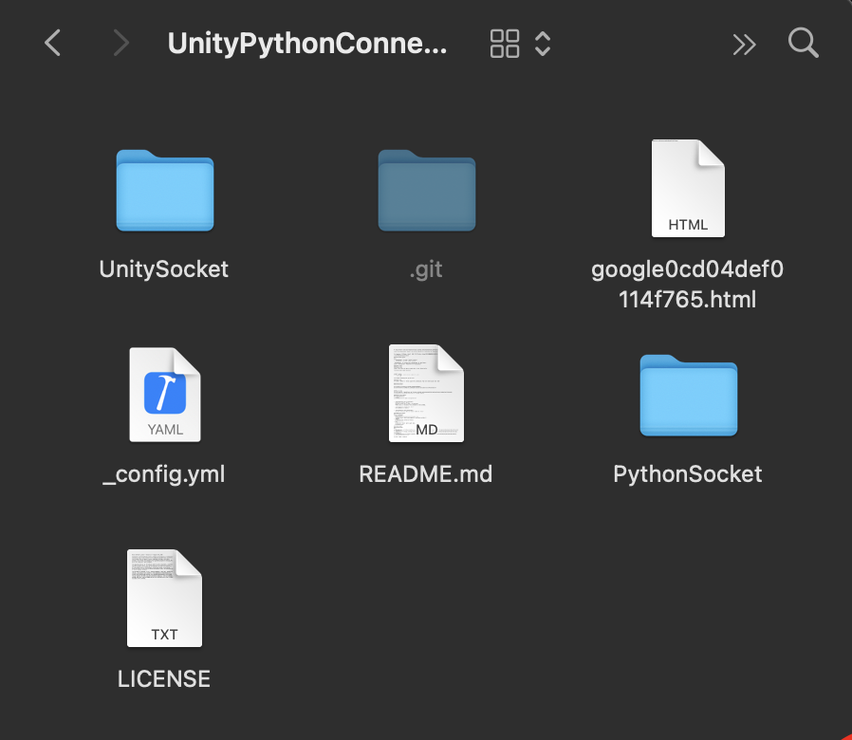This screenshot has height=740, width=852.
Task: Select the hidden .git folder icon
Action: 427,190
